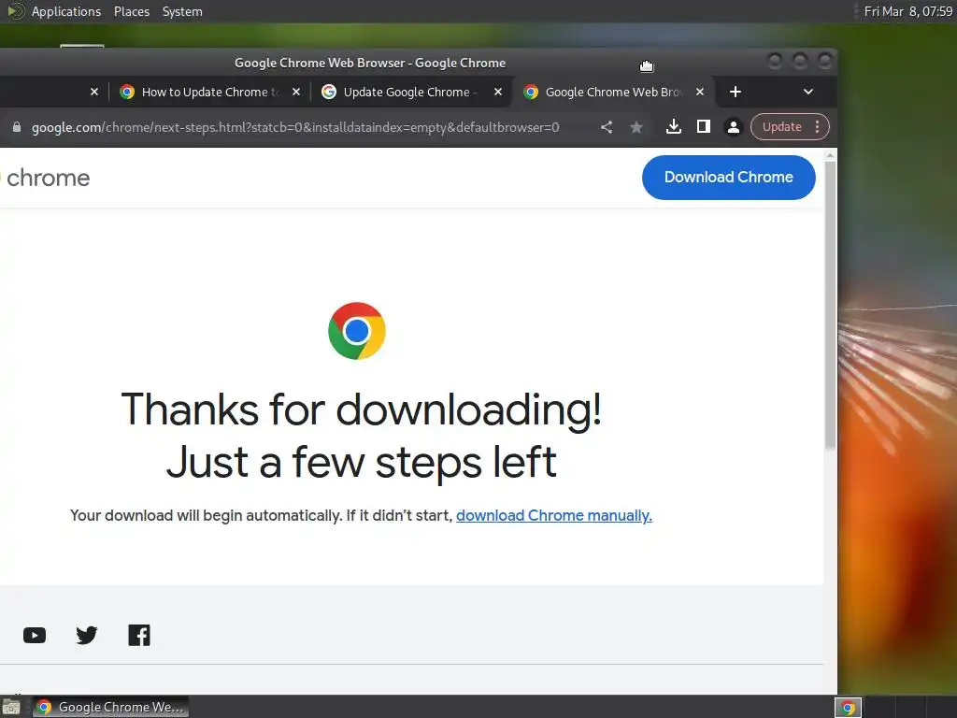Open the Applications menu

point(66,11)
